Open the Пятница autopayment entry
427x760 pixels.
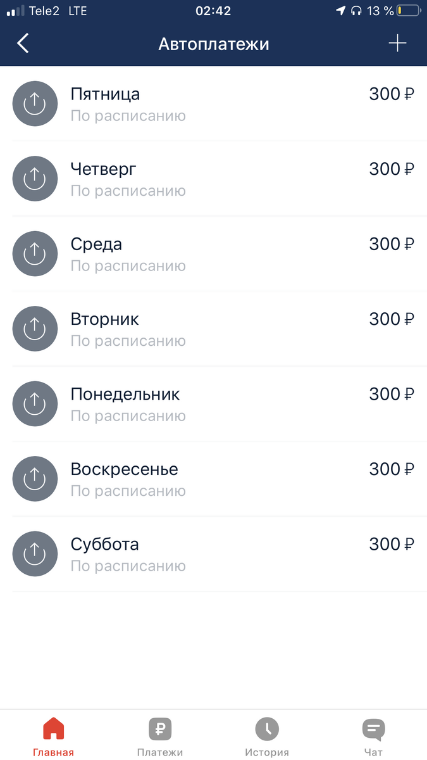pos(190,103)
